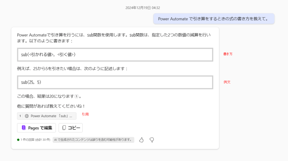Click the user prompt message bubble

point(214,19)
